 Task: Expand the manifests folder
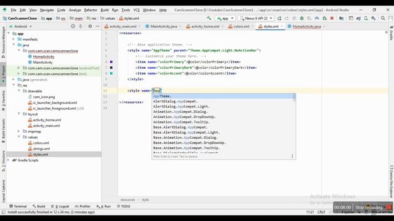pyautogui.click(x=14, y=39)
